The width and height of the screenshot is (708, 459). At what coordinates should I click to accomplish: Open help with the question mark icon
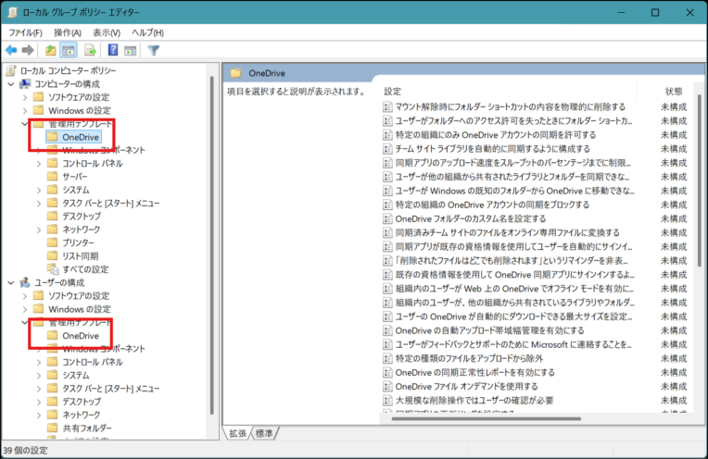[x=113, y=50]
